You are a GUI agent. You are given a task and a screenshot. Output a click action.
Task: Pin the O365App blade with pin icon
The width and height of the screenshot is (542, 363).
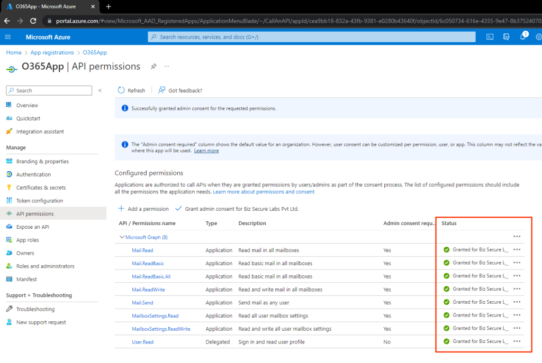pyautogui.click(x=153, y=67)
